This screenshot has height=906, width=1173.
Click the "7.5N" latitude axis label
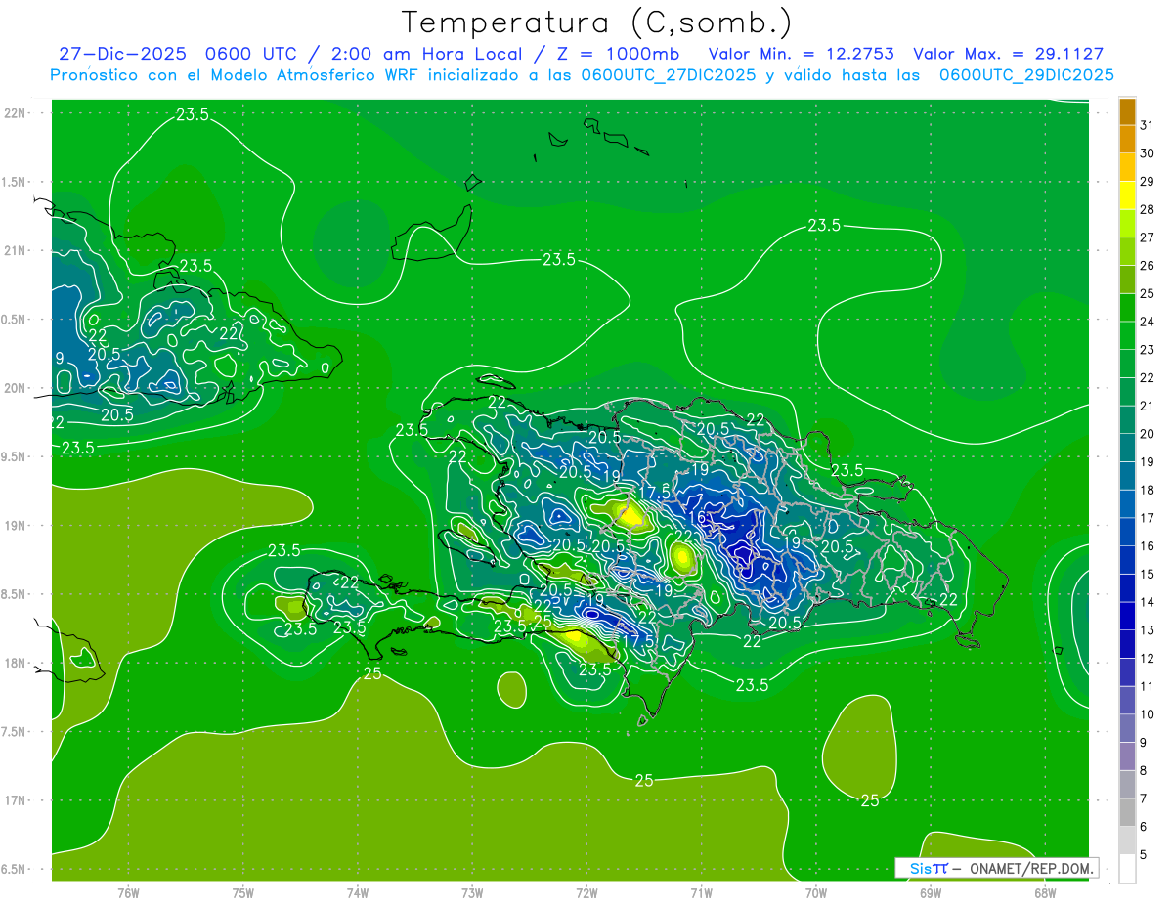[x=14, y=732]
